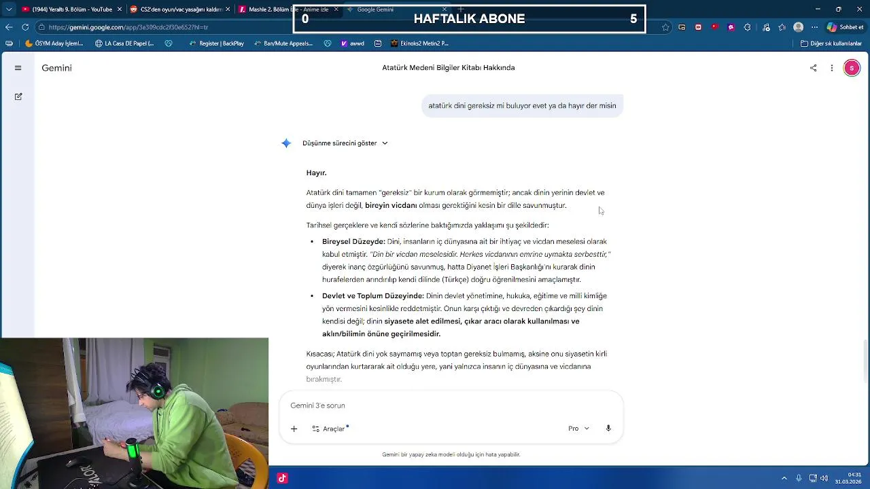Image resolution: width=870 pixels, height=489 pixels.
Task: Click the Atatürk Medeni Bilgiler Kitabı Hakkında title
Action: [449, 68]
